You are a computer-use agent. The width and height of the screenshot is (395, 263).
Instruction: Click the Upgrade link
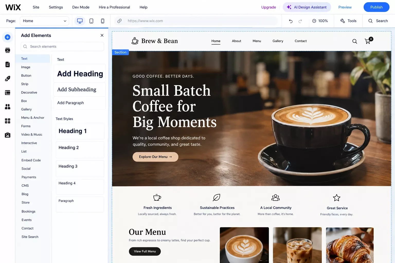point(268,7)
